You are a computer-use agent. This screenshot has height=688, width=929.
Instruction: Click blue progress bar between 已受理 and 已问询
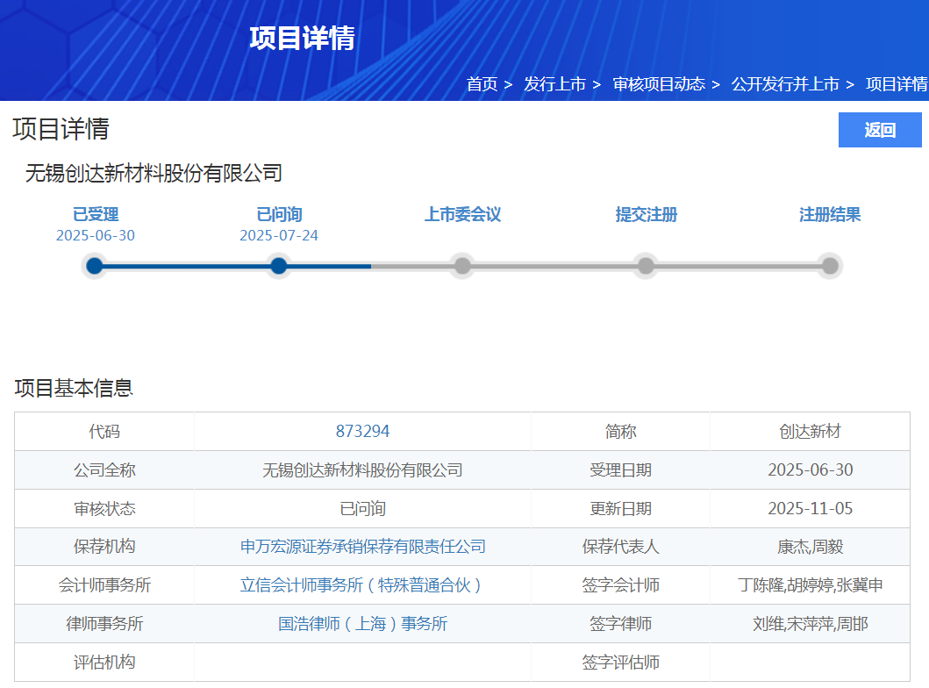point(187,266)
